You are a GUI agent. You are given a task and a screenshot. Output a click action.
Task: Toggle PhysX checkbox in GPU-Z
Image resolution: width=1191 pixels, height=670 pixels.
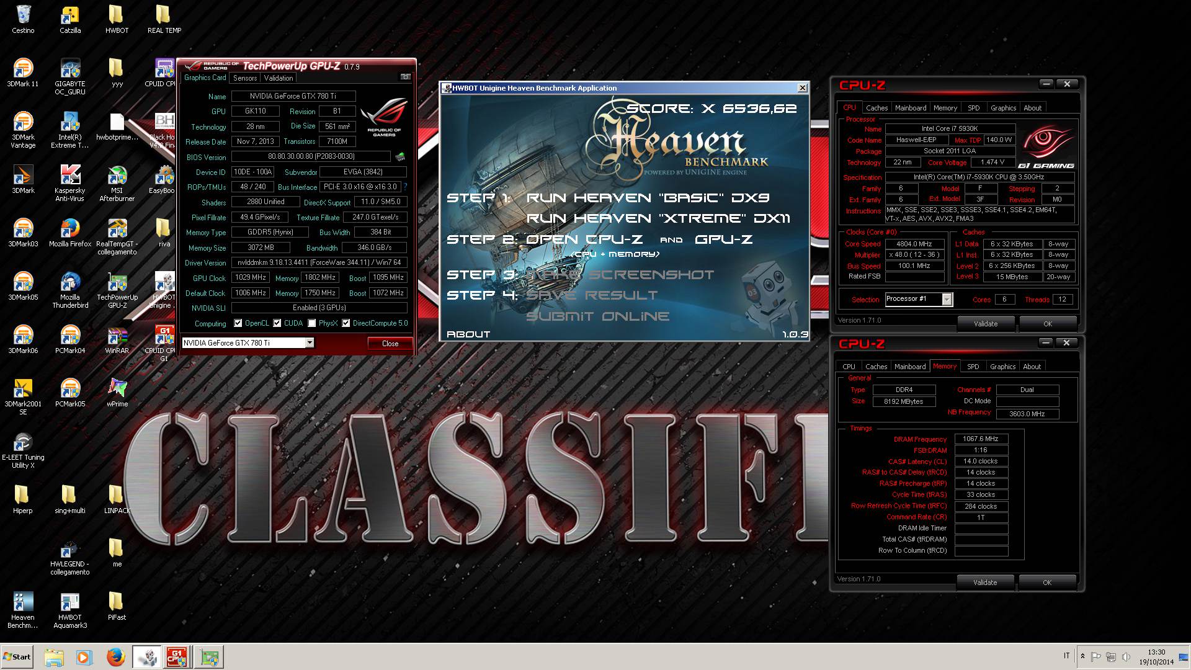coord(312,323)
